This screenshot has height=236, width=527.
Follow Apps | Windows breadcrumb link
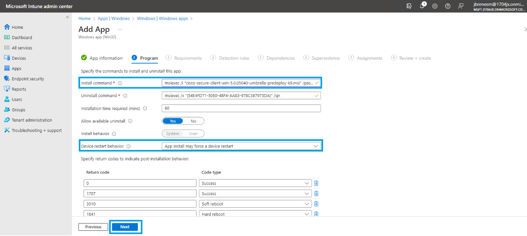coord(114,18)
